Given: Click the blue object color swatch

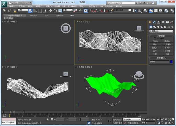Looking at the screenshot, I should pos(171,62).
